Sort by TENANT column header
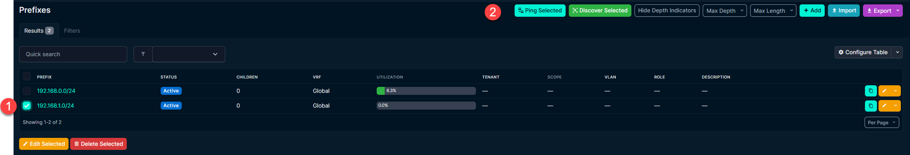 coord(491,77)
